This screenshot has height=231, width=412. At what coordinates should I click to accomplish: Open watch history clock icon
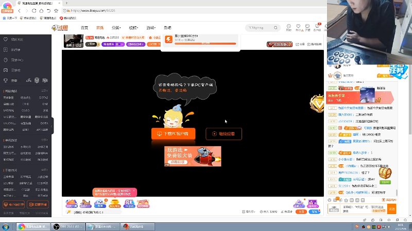288,27
